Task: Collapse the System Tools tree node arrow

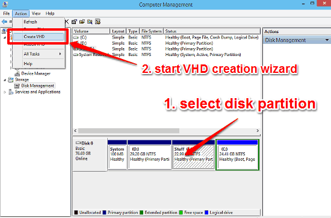Action: coord(5,37)
